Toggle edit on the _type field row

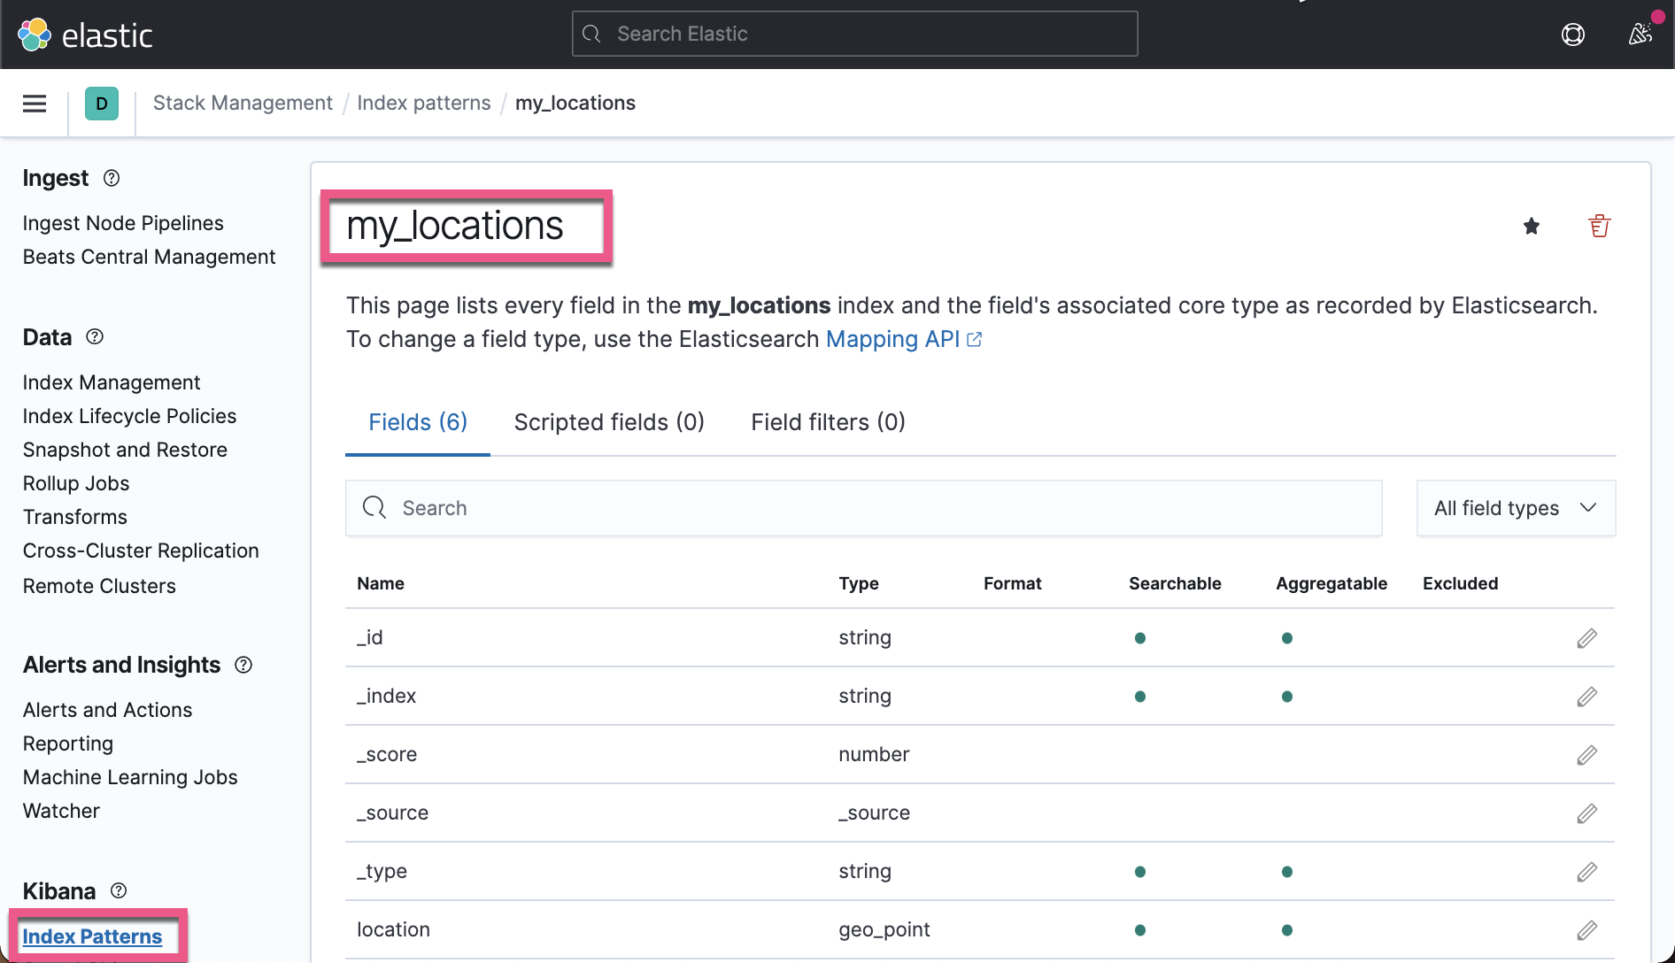click(1586, 872)
